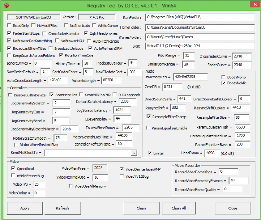Image resolution: width=261 pixels, height=220 pixels.
Task: Click the Close button at bottom
Action: click(x=233, y=208)
